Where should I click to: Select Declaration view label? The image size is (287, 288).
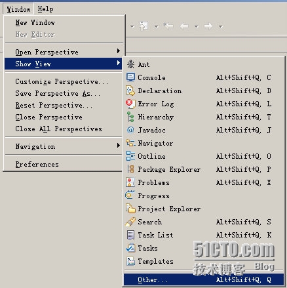point(160,91)
